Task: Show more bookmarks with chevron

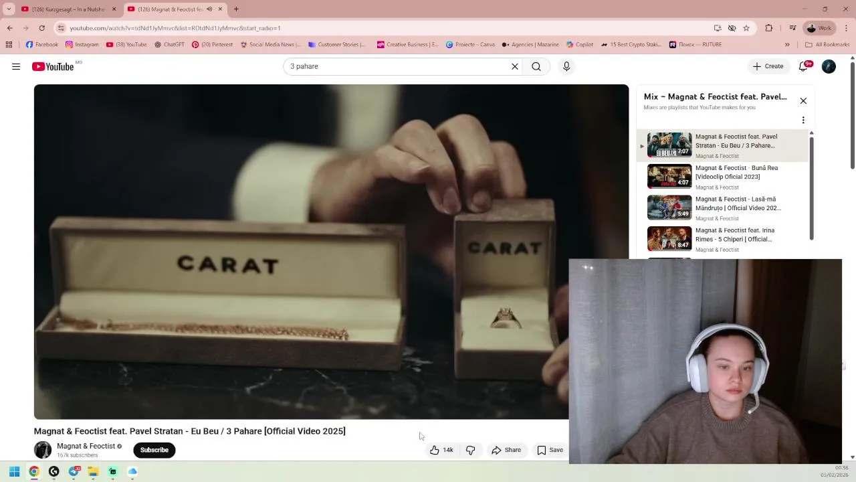Action: [787, 45]
